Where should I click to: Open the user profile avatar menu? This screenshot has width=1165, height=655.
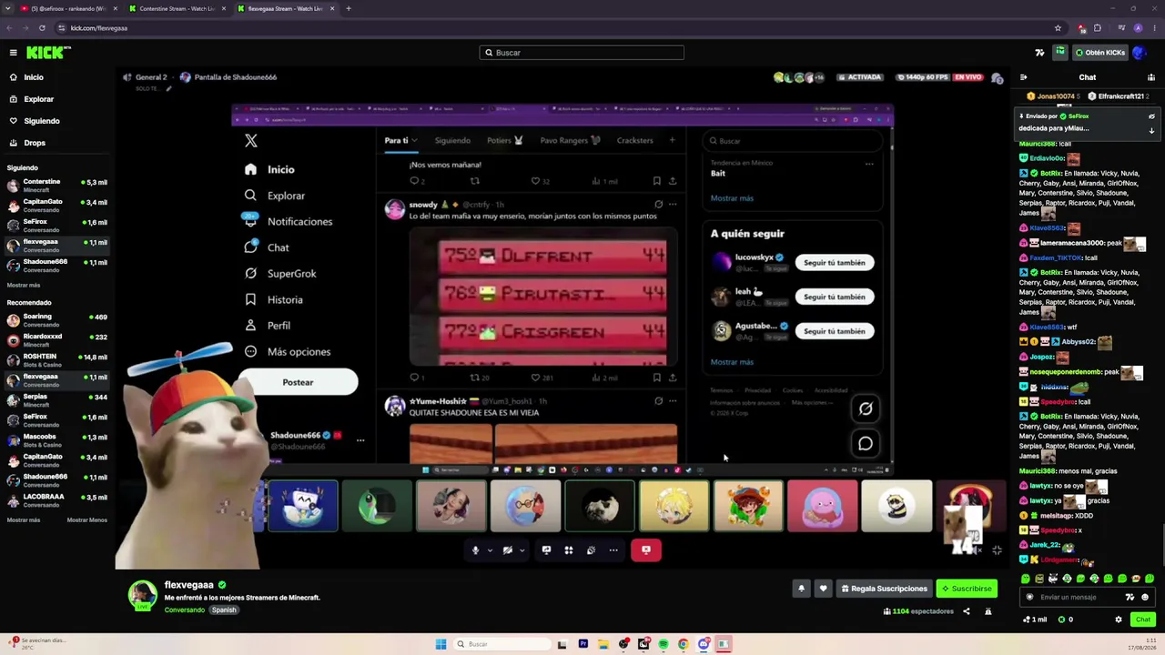pos(1139,53)
